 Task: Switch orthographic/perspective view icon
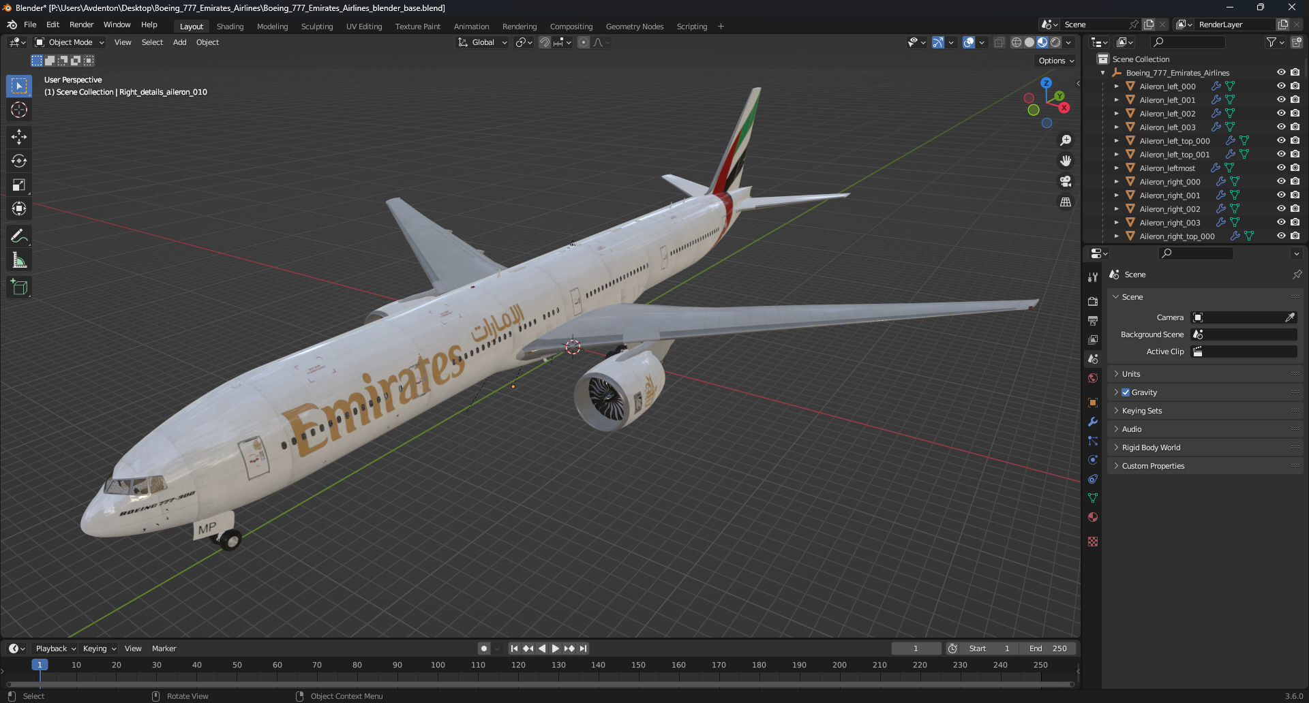point(1066,202)
